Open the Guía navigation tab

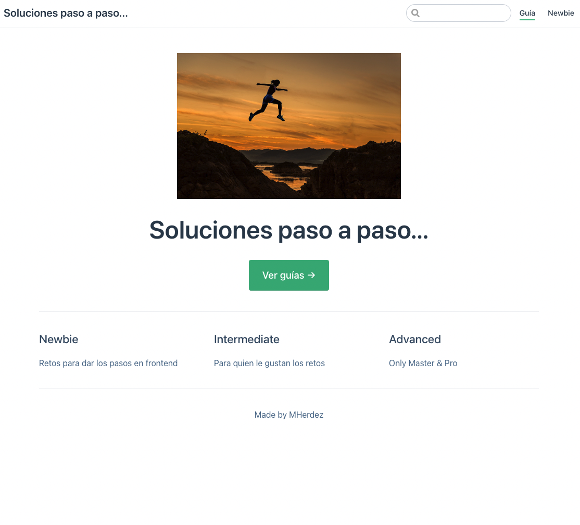tap(527, 13)
